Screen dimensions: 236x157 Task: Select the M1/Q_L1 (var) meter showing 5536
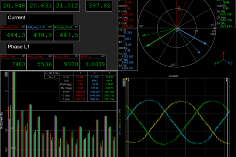click(40, 62)
